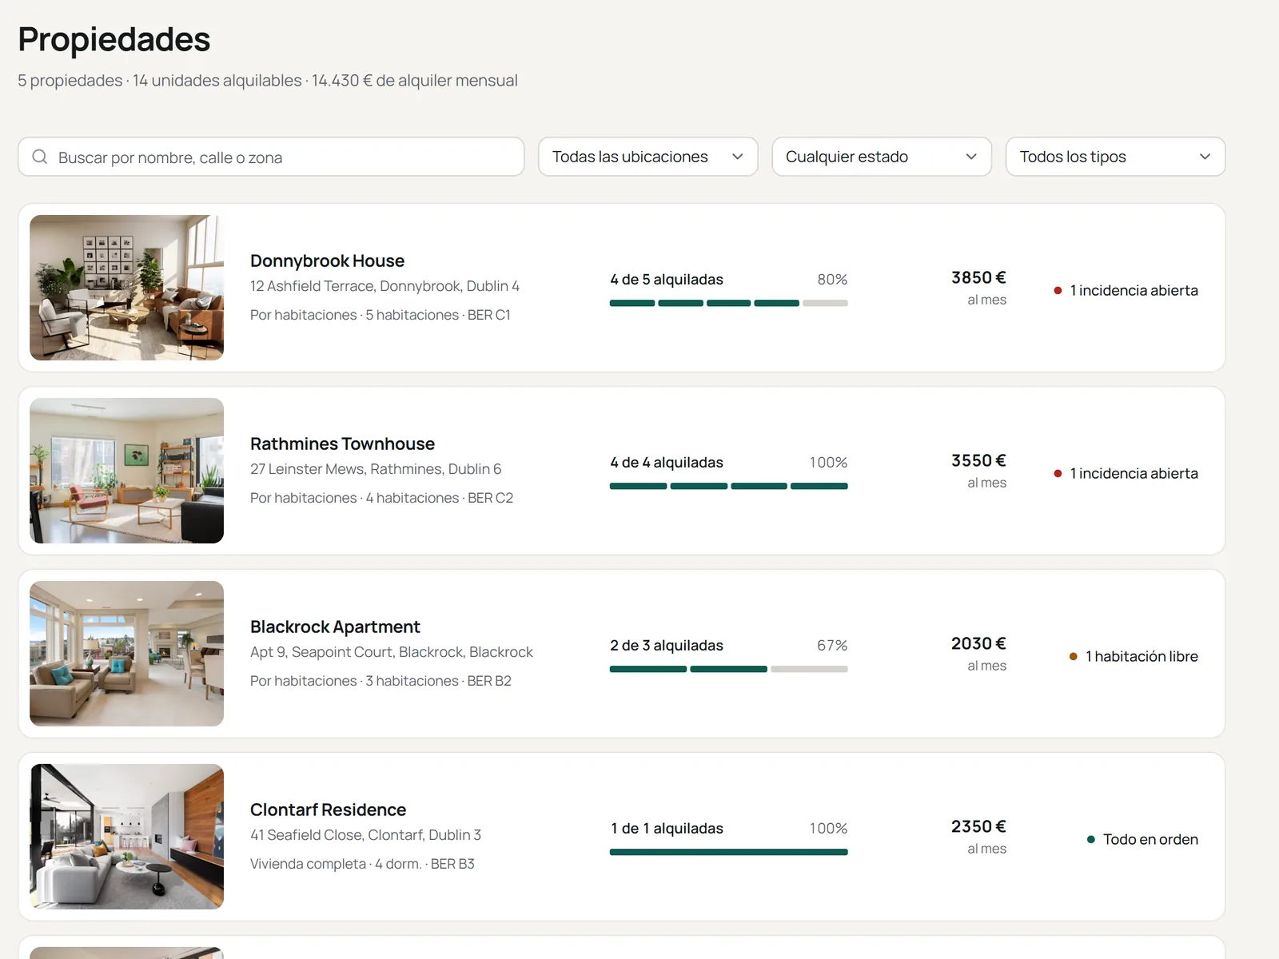Image resolution: width=1279 pixels, height=959 pixels.
Task: Open the Cualquier estado dropdown
Action: 882,157
